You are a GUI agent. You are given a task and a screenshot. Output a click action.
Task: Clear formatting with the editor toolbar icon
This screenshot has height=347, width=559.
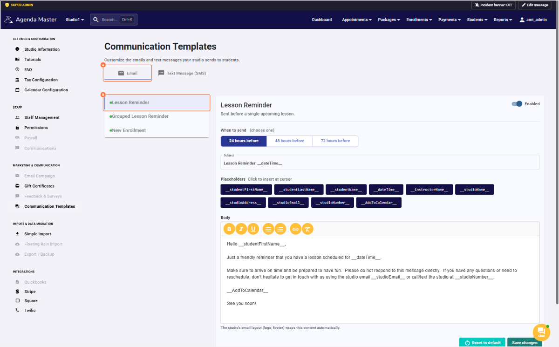point(307,229)
